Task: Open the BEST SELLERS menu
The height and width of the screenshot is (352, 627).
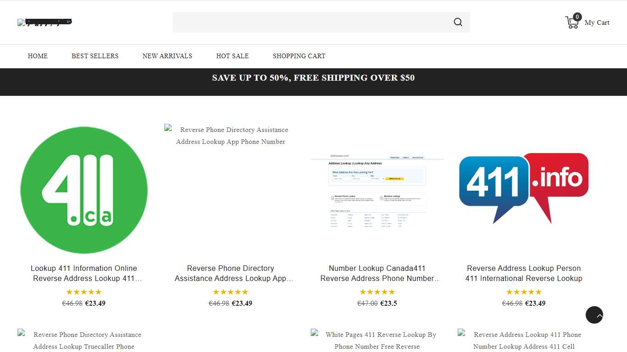Action: [x=95, y=56]
